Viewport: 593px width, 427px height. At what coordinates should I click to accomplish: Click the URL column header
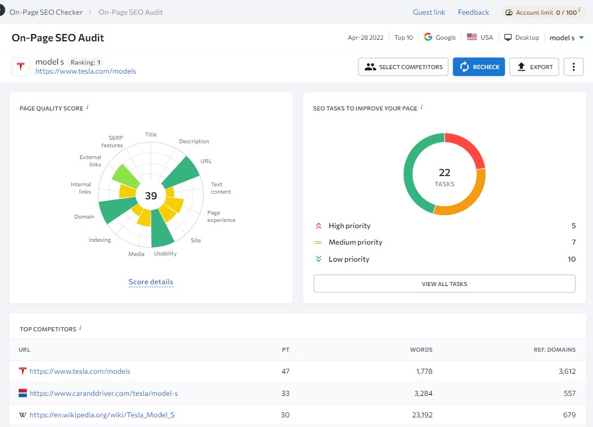24,349
